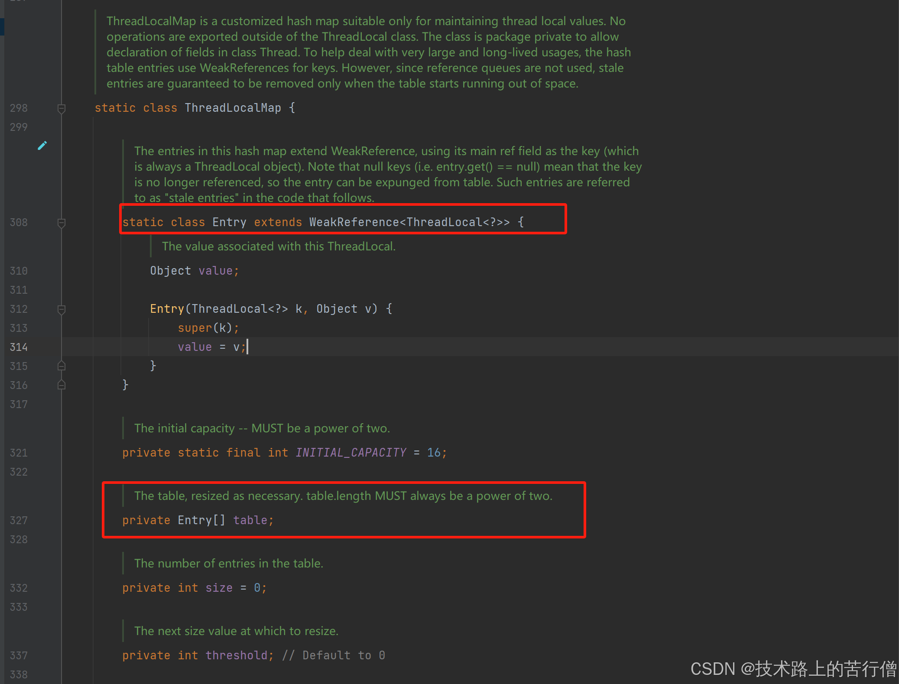
Task: Click the fold-end marker beside line 316
Action: (x=61, y=385)
